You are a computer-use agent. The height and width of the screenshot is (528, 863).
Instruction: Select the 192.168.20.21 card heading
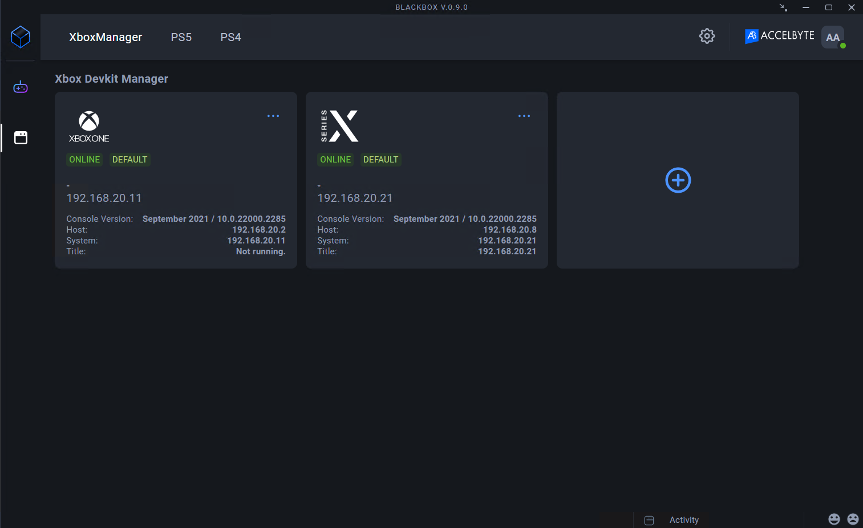[355, 198]
